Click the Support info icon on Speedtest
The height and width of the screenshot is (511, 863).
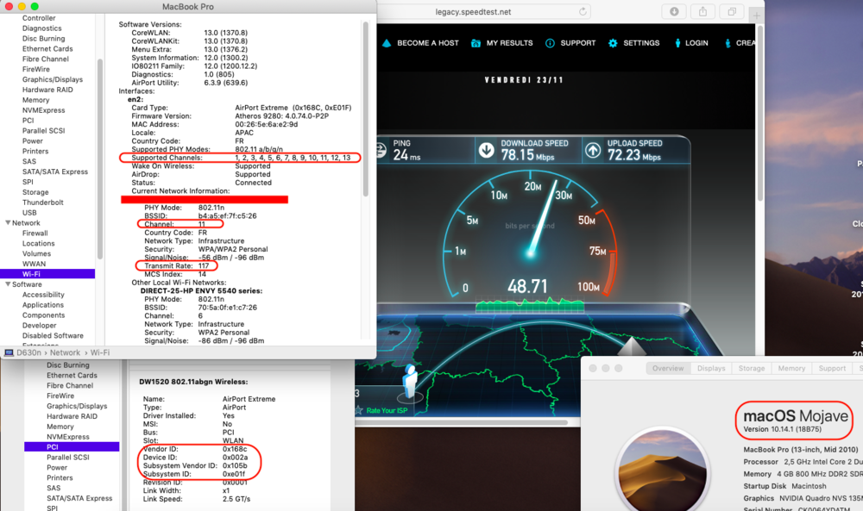click(x=549, y=42)
